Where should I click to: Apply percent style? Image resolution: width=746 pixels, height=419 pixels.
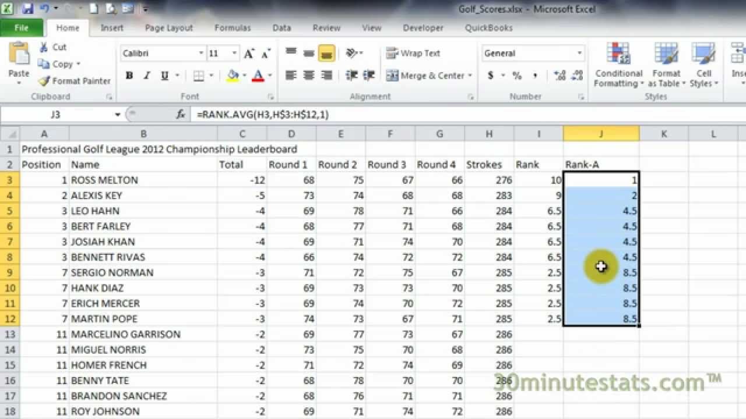pos(517,76)
